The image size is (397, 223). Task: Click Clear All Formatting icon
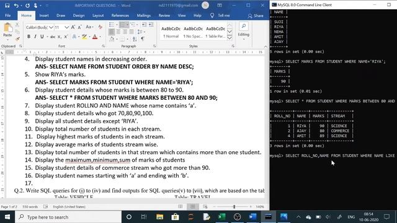100,27
